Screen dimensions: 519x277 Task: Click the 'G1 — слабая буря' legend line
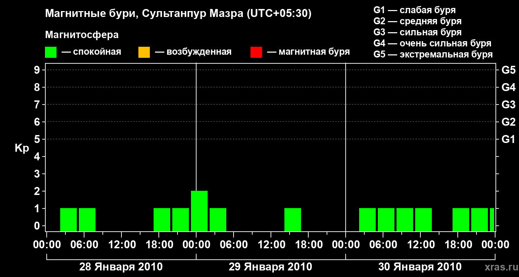415,10
